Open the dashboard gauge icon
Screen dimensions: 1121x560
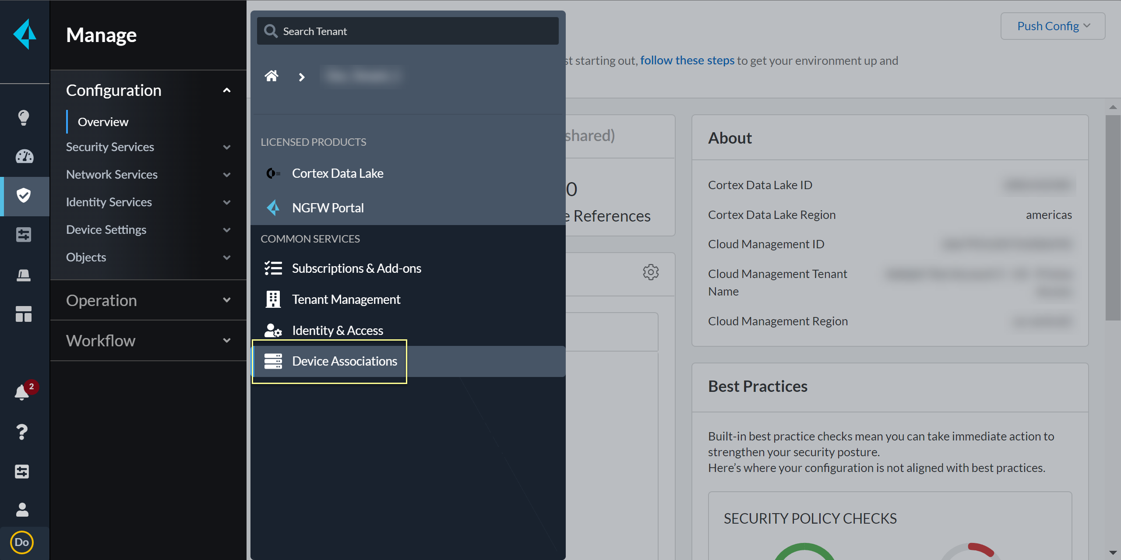pyautogui.click(x=24, y=156)
